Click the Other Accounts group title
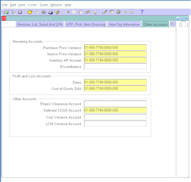 25,99
